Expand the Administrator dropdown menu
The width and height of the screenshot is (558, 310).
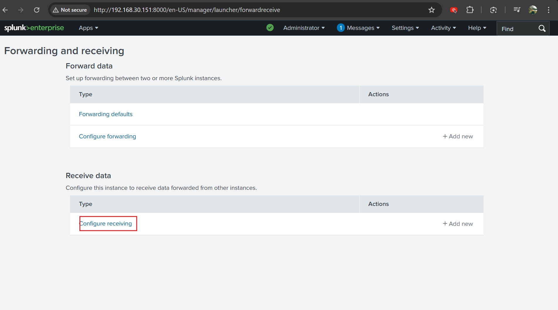pyautogui.click(x=304, y=28)
